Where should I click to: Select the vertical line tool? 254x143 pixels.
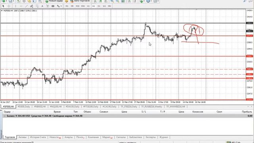coord(16,6)
